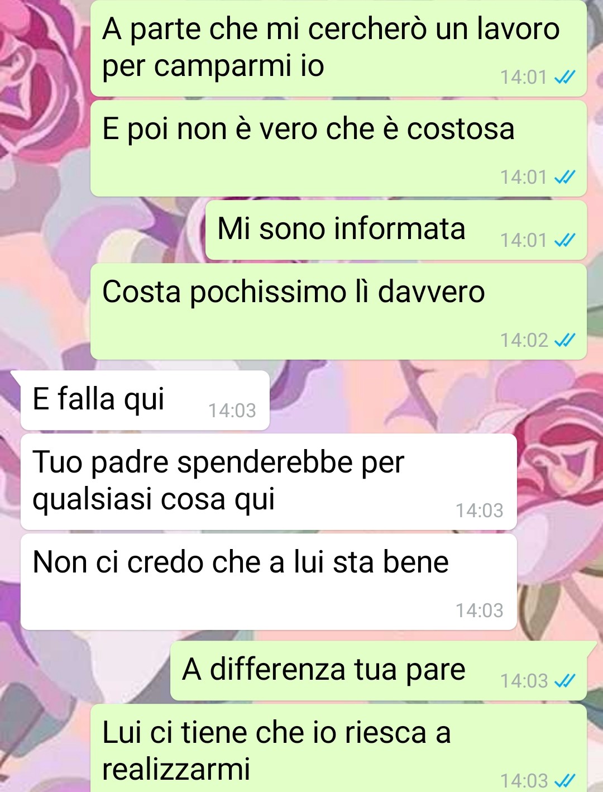Tap the 14:03 timestamp under 'Non ci credo'
The width and height of the screenshot is (603, 792).
(480, 610)
